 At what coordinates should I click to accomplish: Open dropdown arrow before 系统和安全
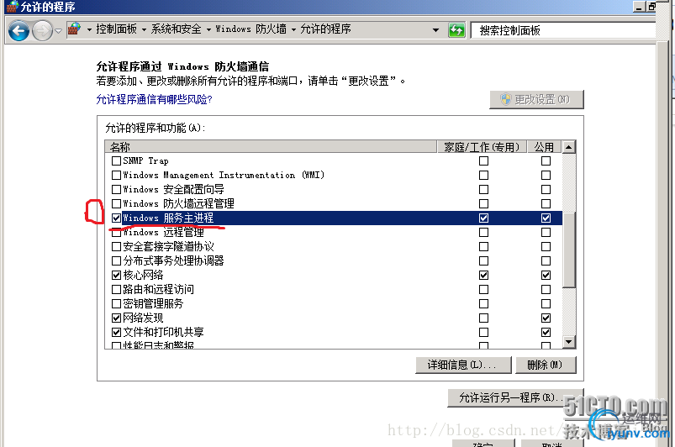[x=144, y=29]
